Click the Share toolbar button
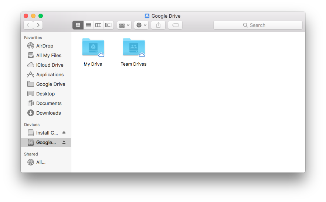 (x=158, y=25)
